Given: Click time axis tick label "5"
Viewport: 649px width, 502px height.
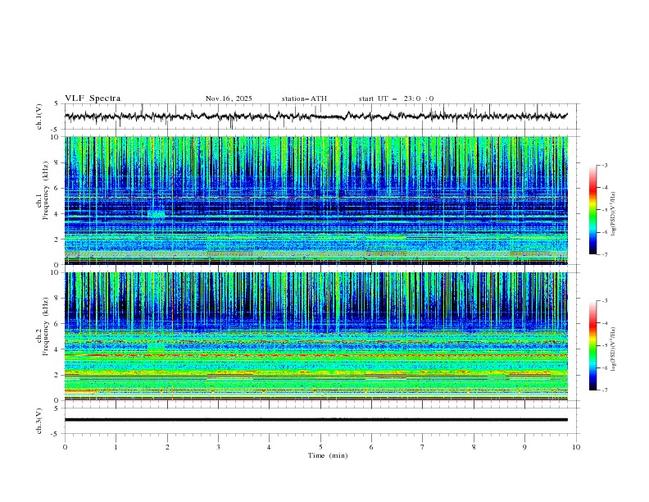Looking at the screenshot, I should (320, 447).
